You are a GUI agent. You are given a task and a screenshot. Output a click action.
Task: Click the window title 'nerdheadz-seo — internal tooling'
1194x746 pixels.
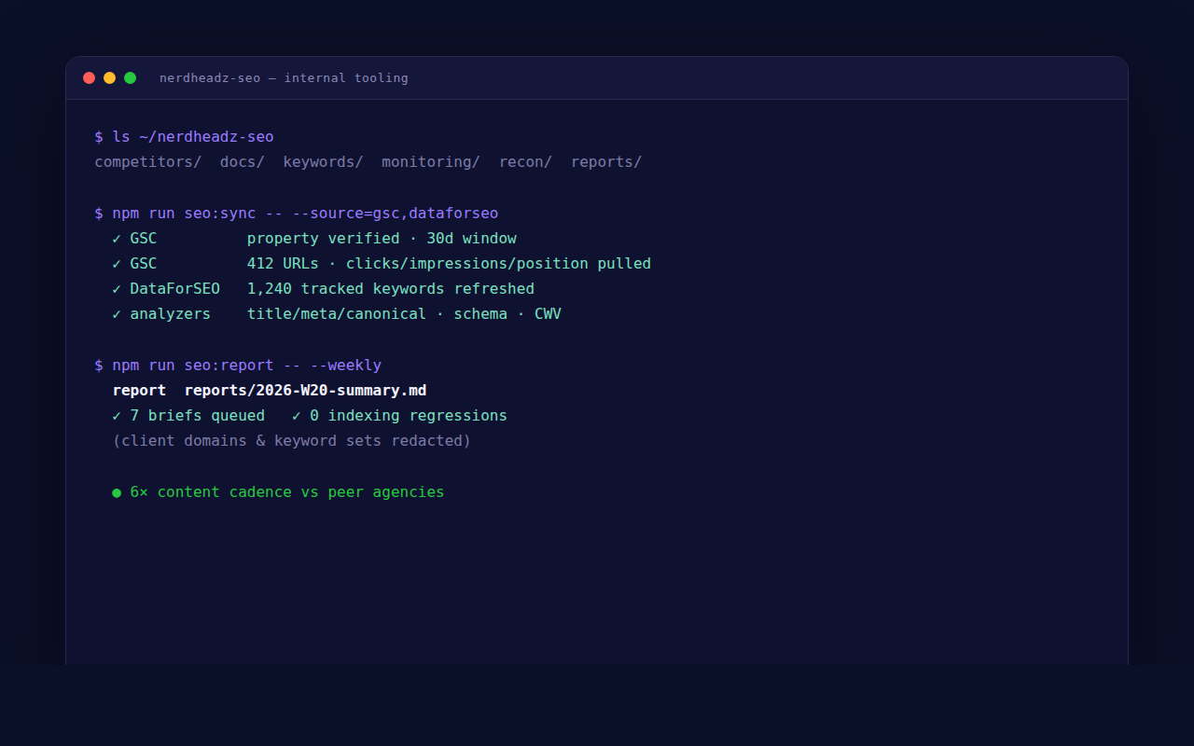click(x=284, y=78)
